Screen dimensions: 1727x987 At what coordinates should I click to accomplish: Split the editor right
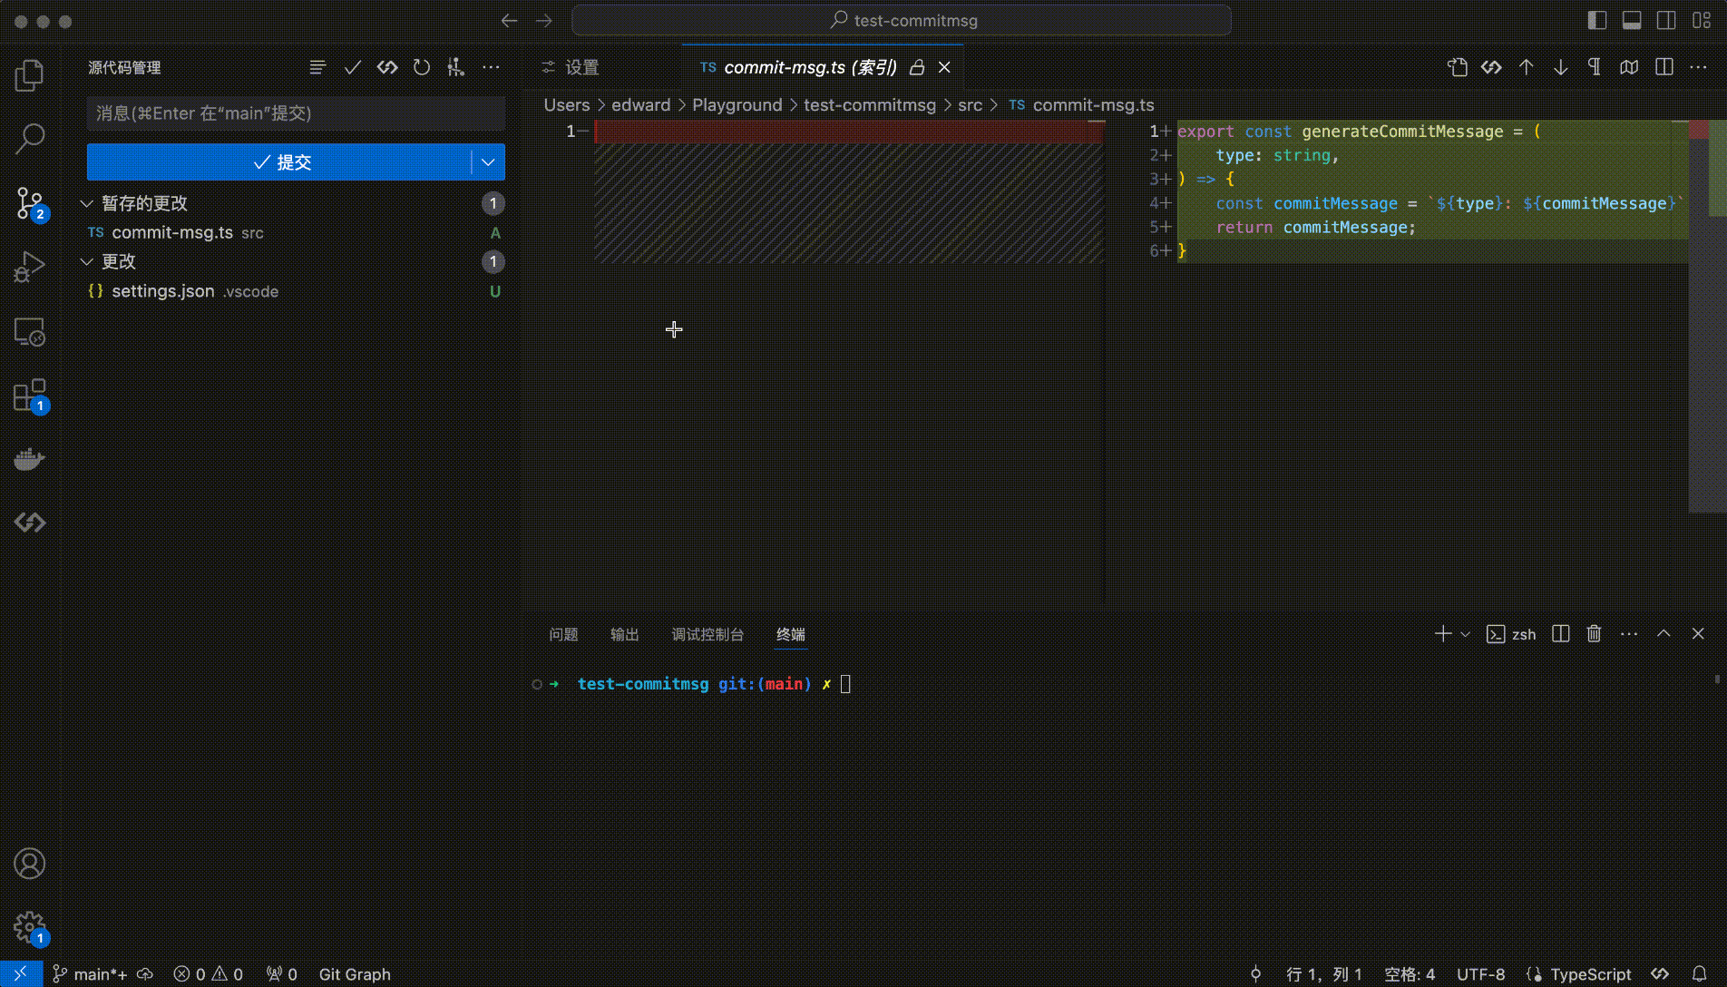1664,67
